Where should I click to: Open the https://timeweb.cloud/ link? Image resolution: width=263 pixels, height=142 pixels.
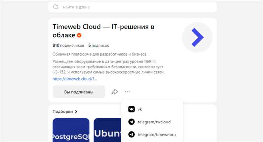pos(75,79)
